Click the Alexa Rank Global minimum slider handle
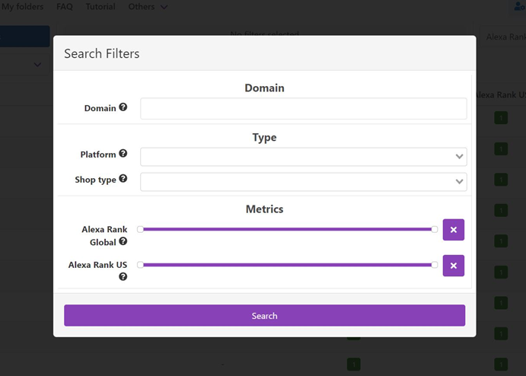Screen dimensions: 526x376 click(140, 229)
